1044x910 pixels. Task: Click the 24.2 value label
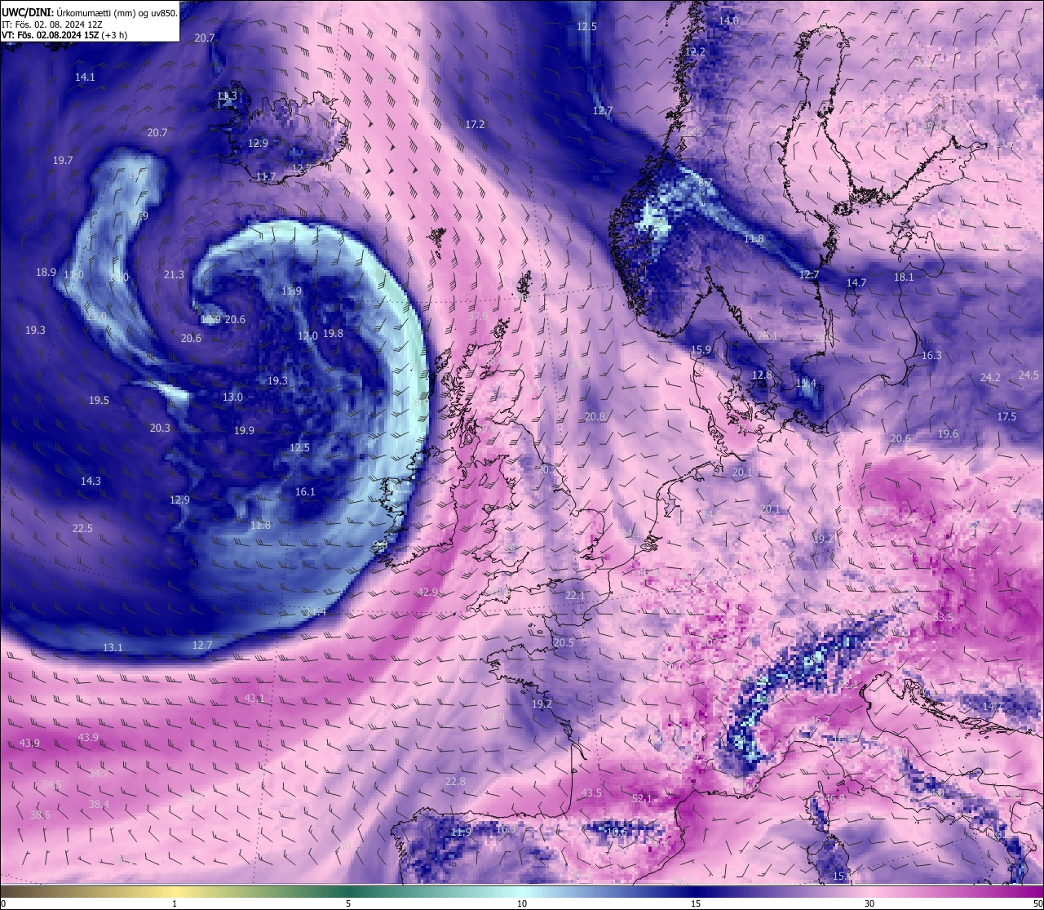[x=990, y=378]
